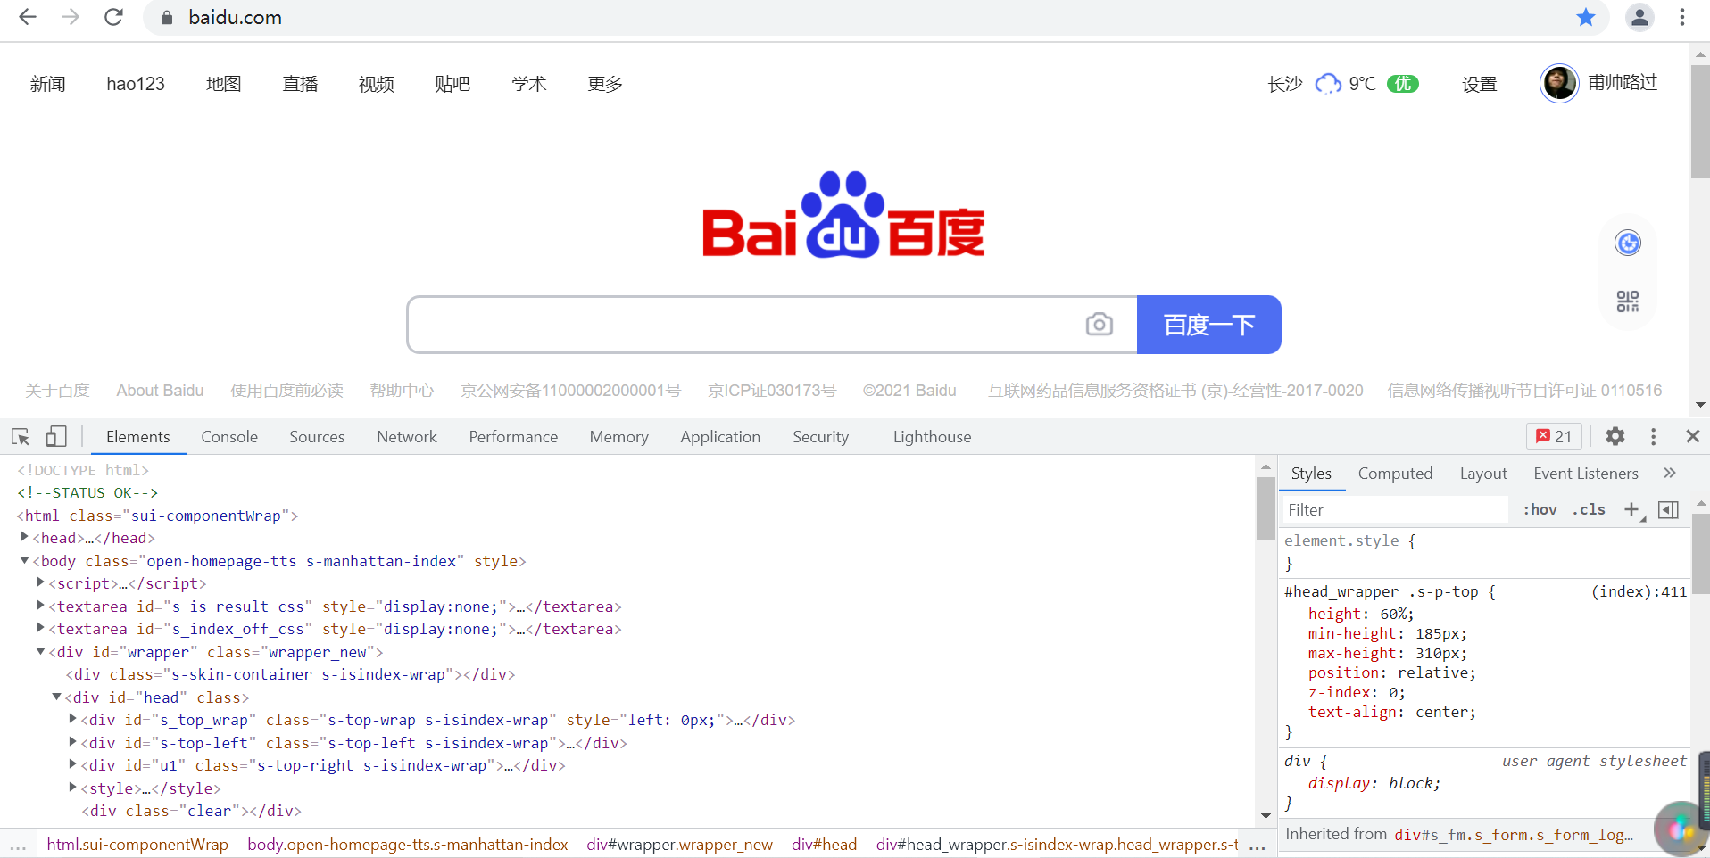Viewport: 1710px width, 858px height.
Task: Click the user avatar next to 甫帅路过
Action: (1559, 83)
